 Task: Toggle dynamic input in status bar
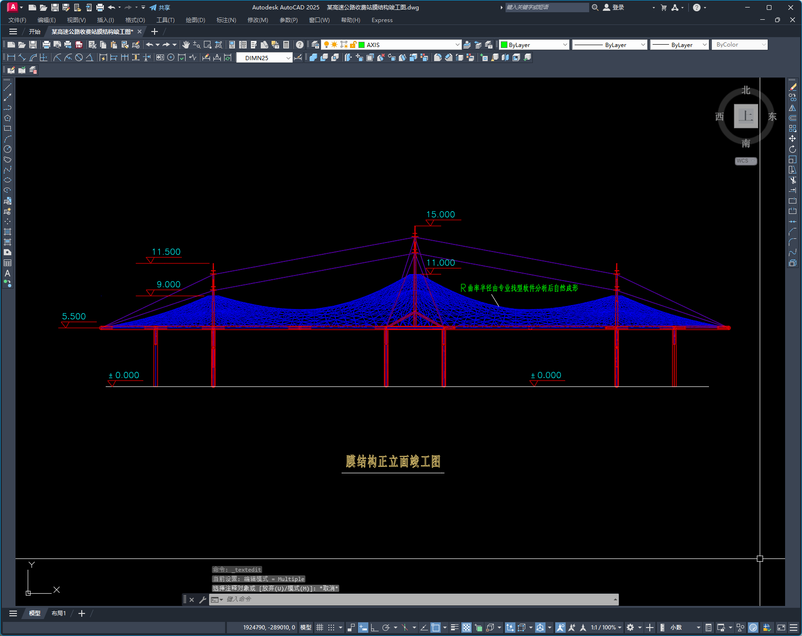pos(363,628)
